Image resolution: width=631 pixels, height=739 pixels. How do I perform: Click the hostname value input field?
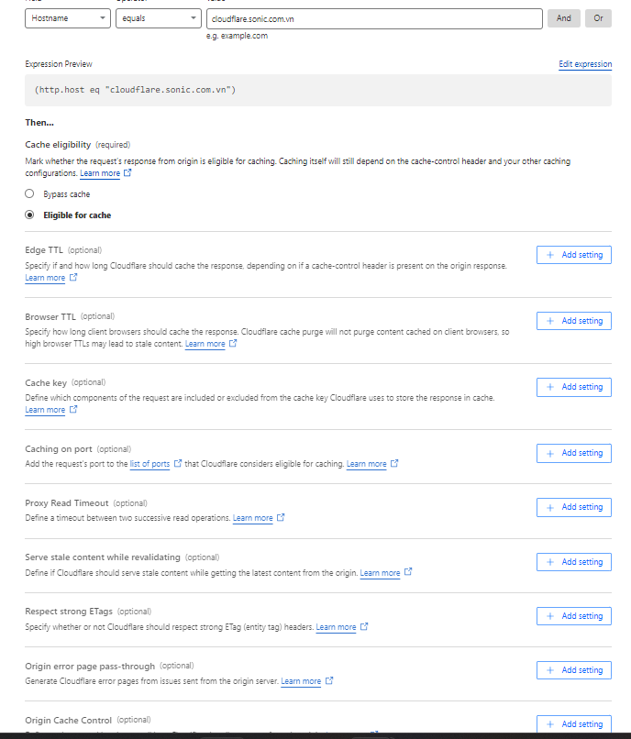[x=373, y=18]
